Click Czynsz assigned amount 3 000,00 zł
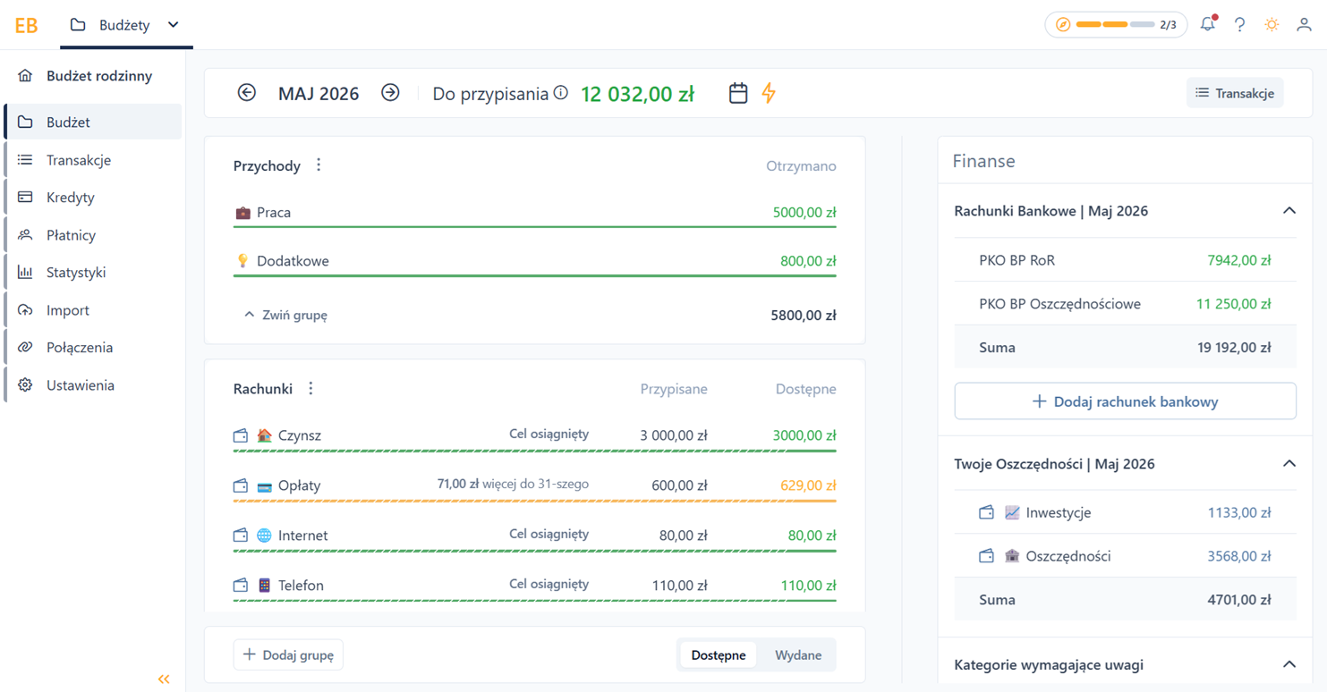The image size is (1327, 692). (x=674, y=435)
